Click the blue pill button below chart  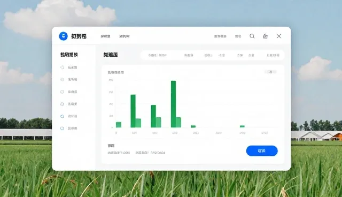pos(262,151)
